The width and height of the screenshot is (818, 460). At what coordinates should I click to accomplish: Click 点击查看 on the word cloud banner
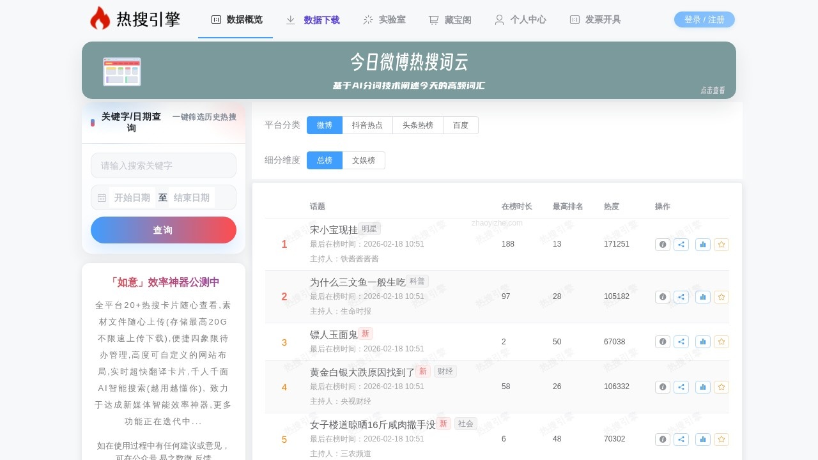[713, 90]
